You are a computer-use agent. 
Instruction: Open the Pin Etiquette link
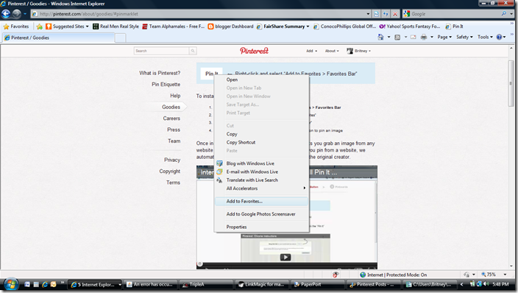tap(166, 85)
